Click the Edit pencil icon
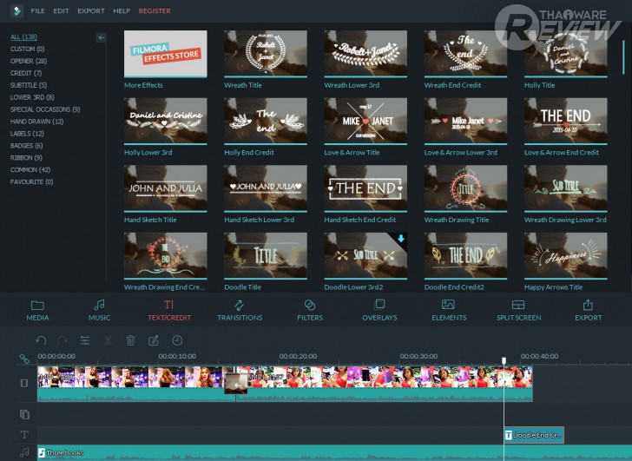Viewport: 632px width, 461px height. [x=154, y=340]
